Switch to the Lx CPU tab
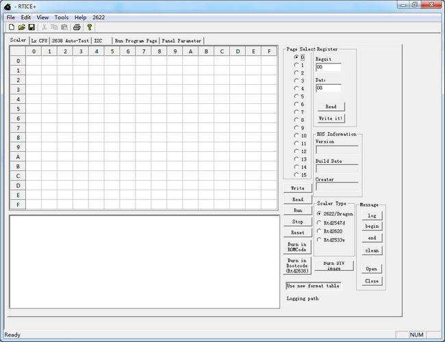Screen dimensions: 445x342 [x=39, y=40]
